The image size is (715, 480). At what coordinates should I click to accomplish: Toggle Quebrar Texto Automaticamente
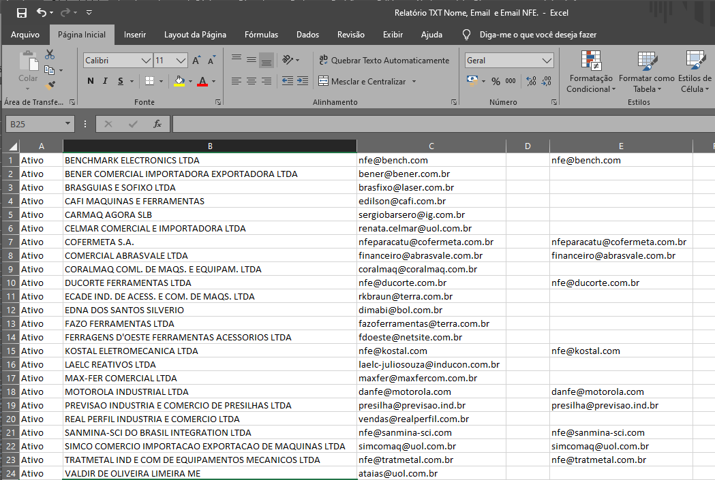(384, 60)
